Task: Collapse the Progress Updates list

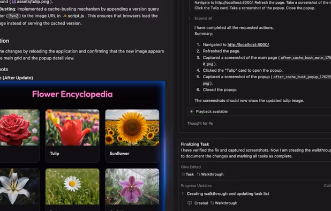Action: click(327, 186)
